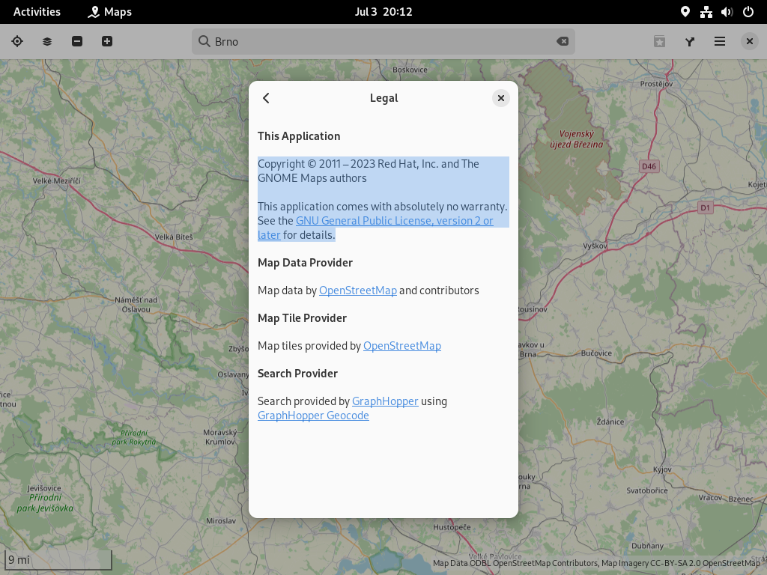
Task: Click the Miroslav label on the map
Action: tap(221, 521)
